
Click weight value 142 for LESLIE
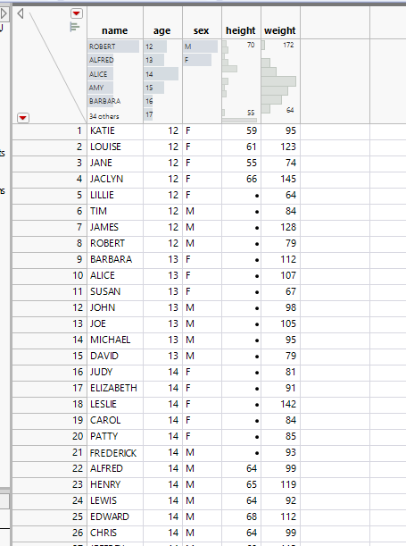[x=280, y=404]
